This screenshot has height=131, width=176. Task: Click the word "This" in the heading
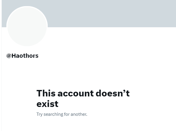coord(46,93)
